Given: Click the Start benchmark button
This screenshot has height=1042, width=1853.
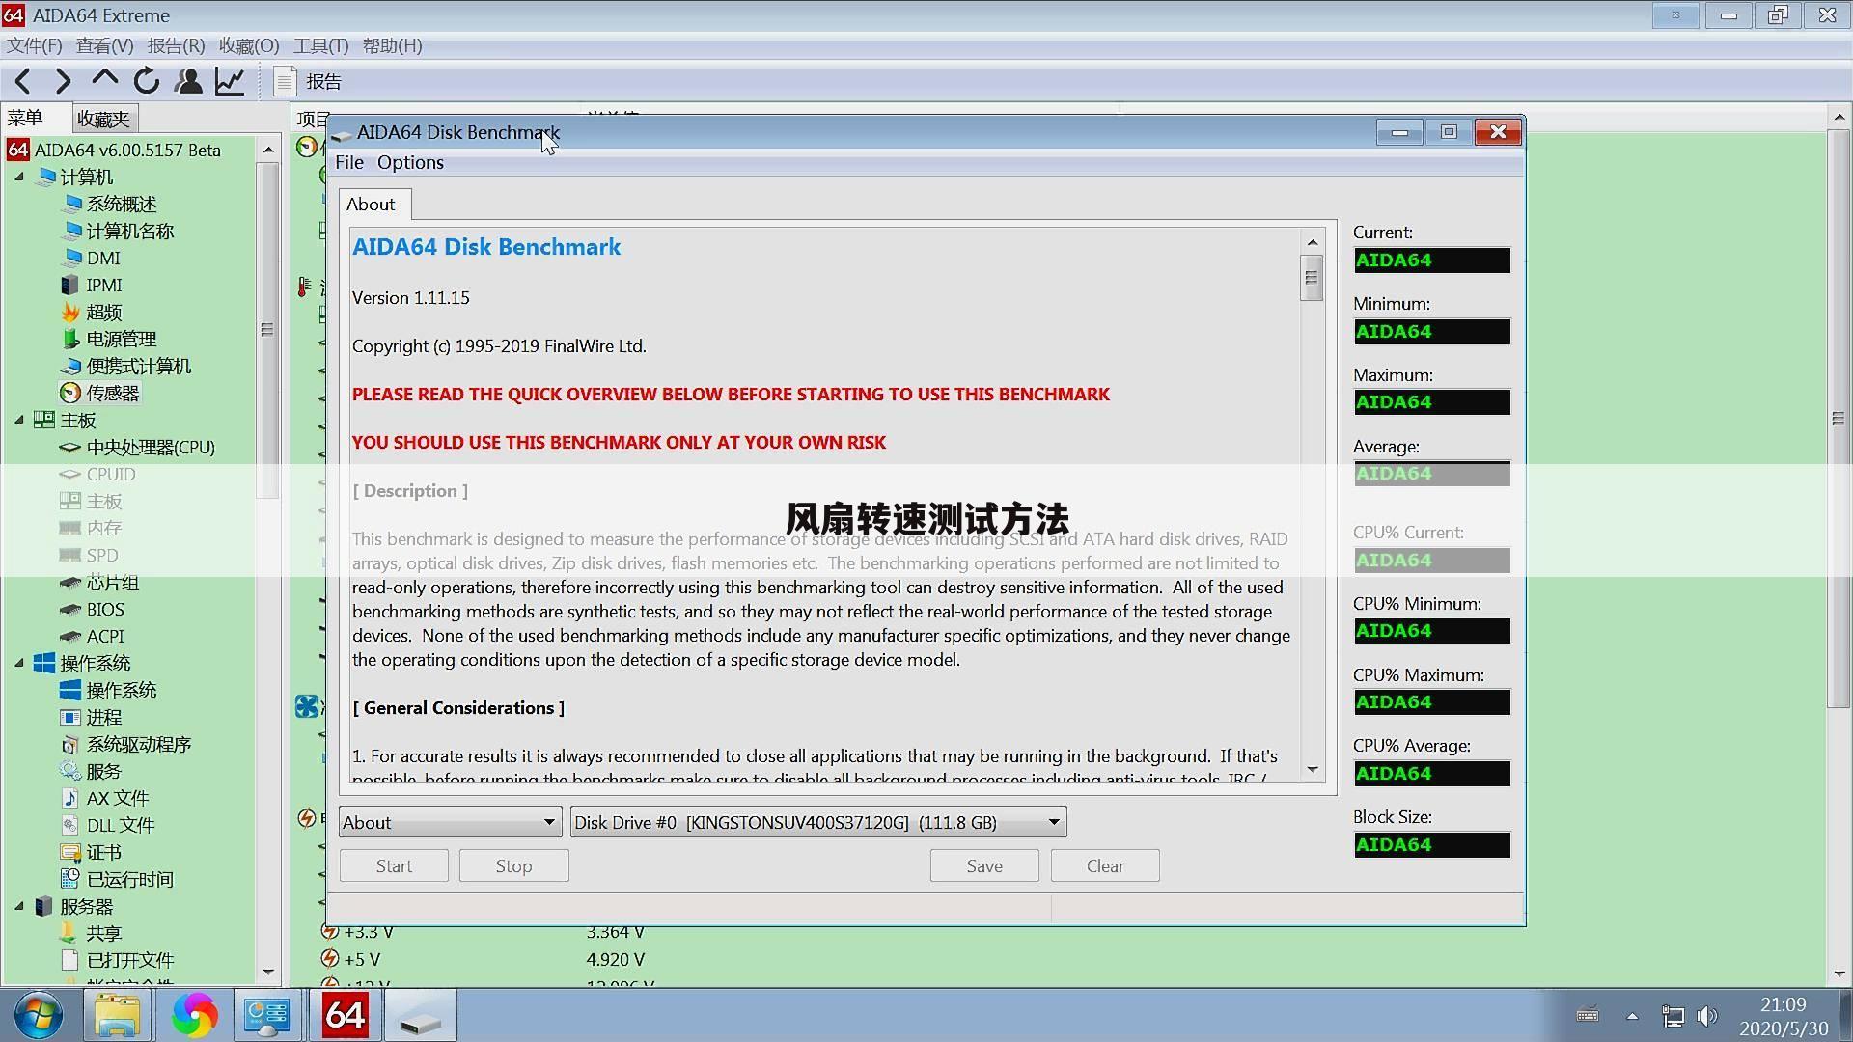Looking at the screenshot, I should tap(394, 866).
